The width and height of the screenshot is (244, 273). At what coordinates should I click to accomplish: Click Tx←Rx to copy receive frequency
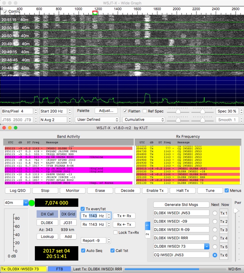pyautogui.click(x=124, y=216)
